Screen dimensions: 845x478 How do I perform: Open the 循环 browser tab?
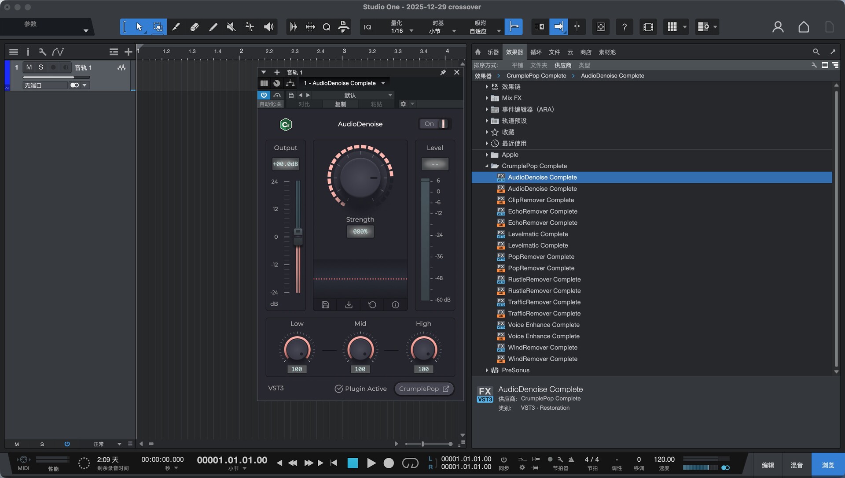(536, 52)
